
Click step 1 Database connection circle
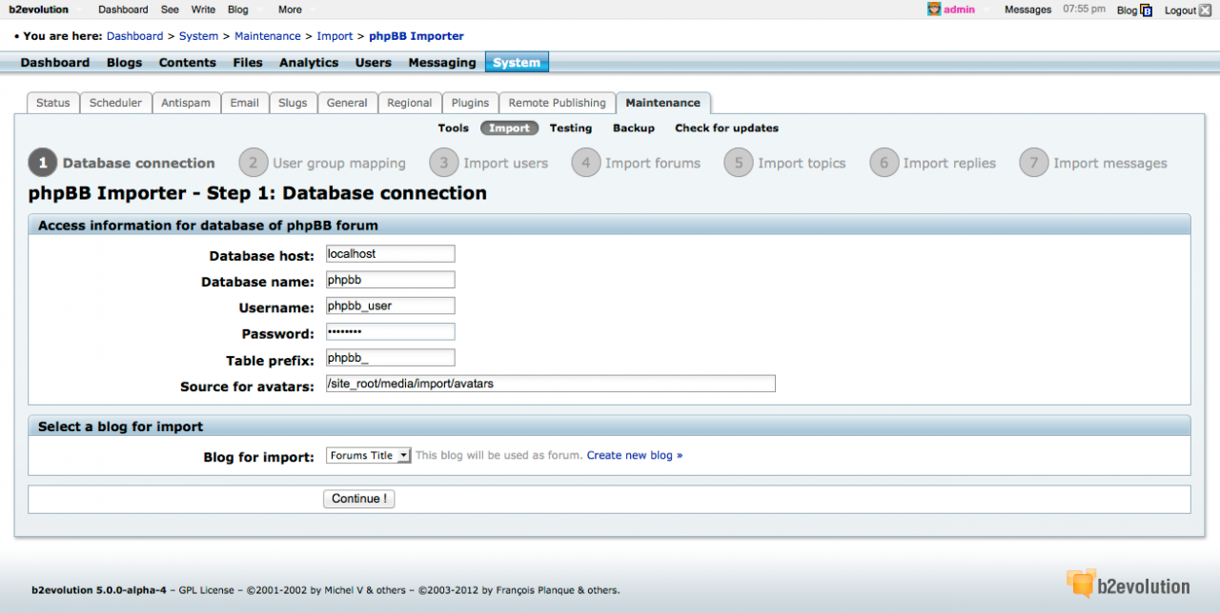pos(43,163)
